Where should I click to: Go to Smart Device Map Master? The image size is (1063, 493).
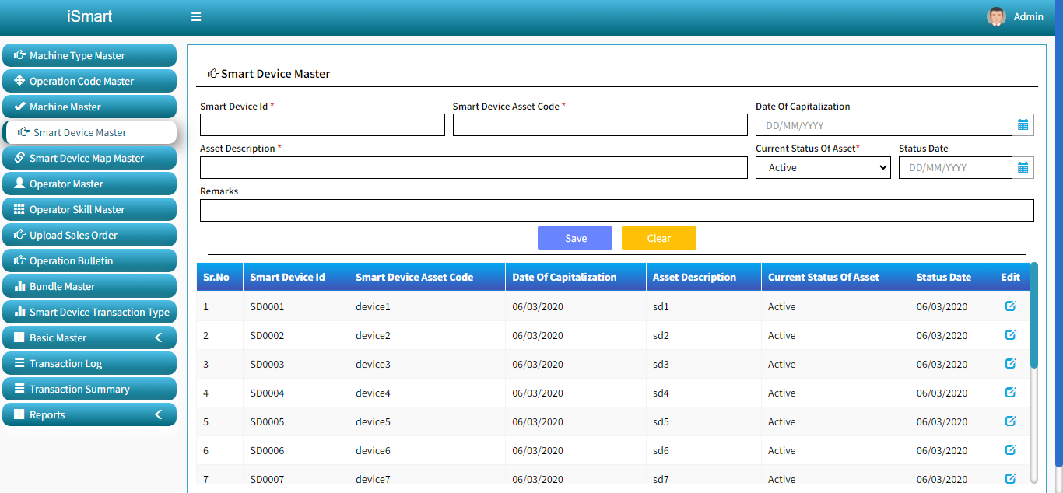[x=89, y=158]
